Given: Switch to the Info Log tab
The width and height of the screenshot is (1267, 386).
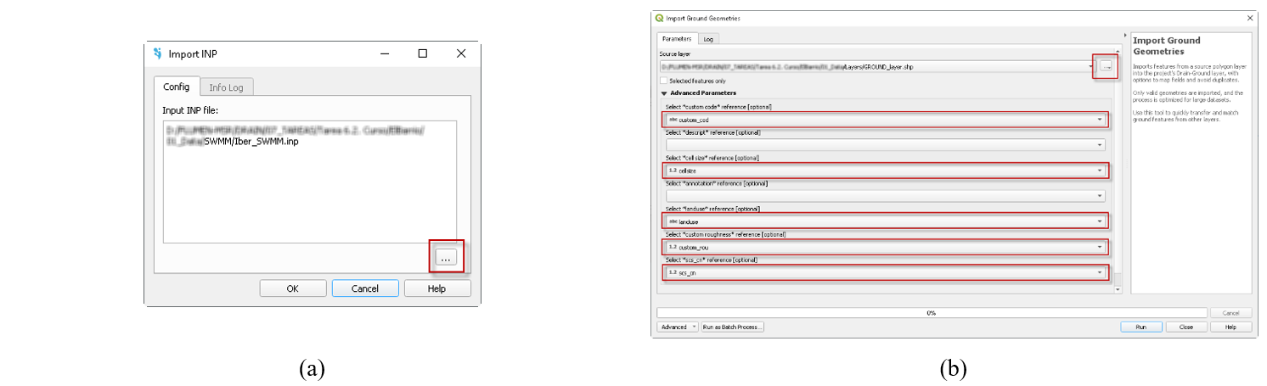Looking at the screenshot, I should point(226,87).
